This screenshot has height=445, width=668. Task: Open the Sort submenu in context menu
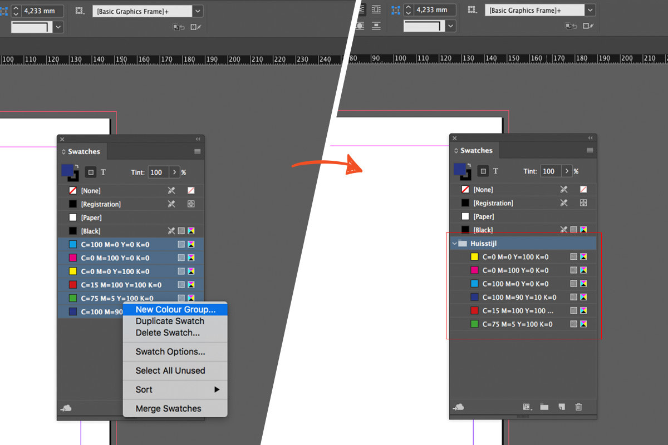click(175, 389)
